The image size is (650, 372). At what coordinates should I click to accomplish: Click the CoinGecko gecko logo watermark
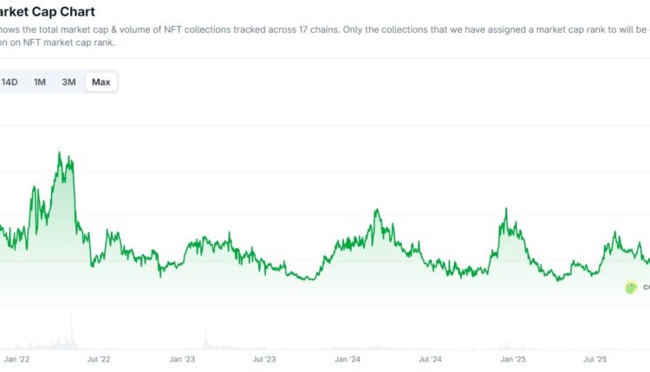(632, 287)
